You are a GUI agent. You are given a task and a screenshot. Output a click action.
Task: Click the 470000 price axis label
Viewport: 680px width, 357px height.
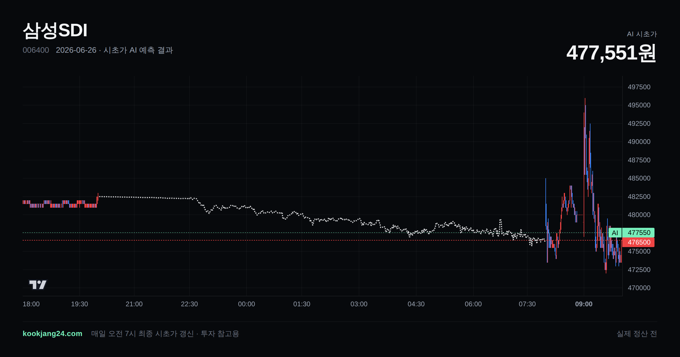coord(639,288)
